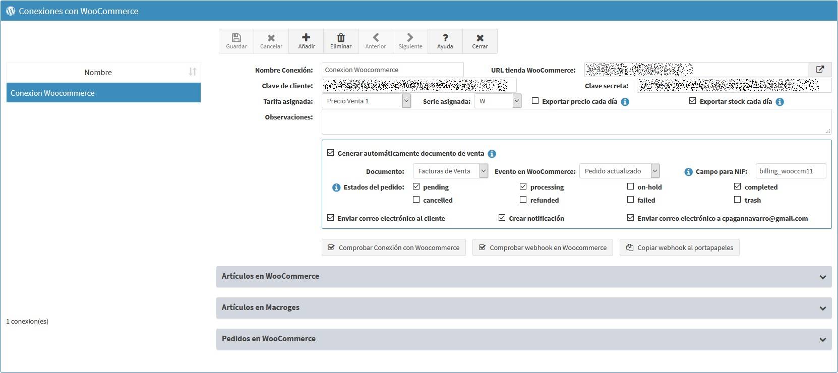
Task: Click the Nombre column header
Action: pyautogui.click(x=103, y=72)
